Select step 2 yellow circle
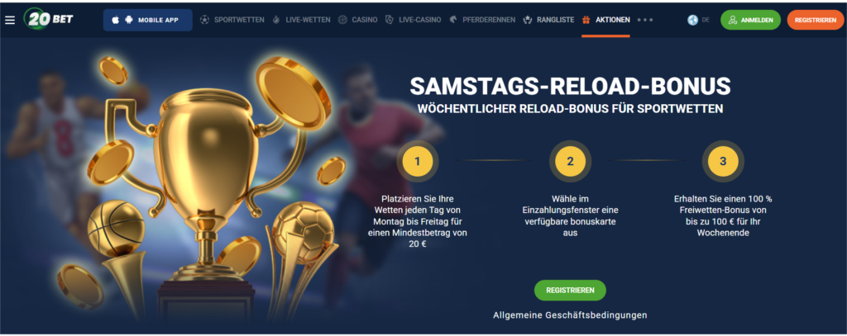This screenshot has height=336, width=847. pos(571,161)
